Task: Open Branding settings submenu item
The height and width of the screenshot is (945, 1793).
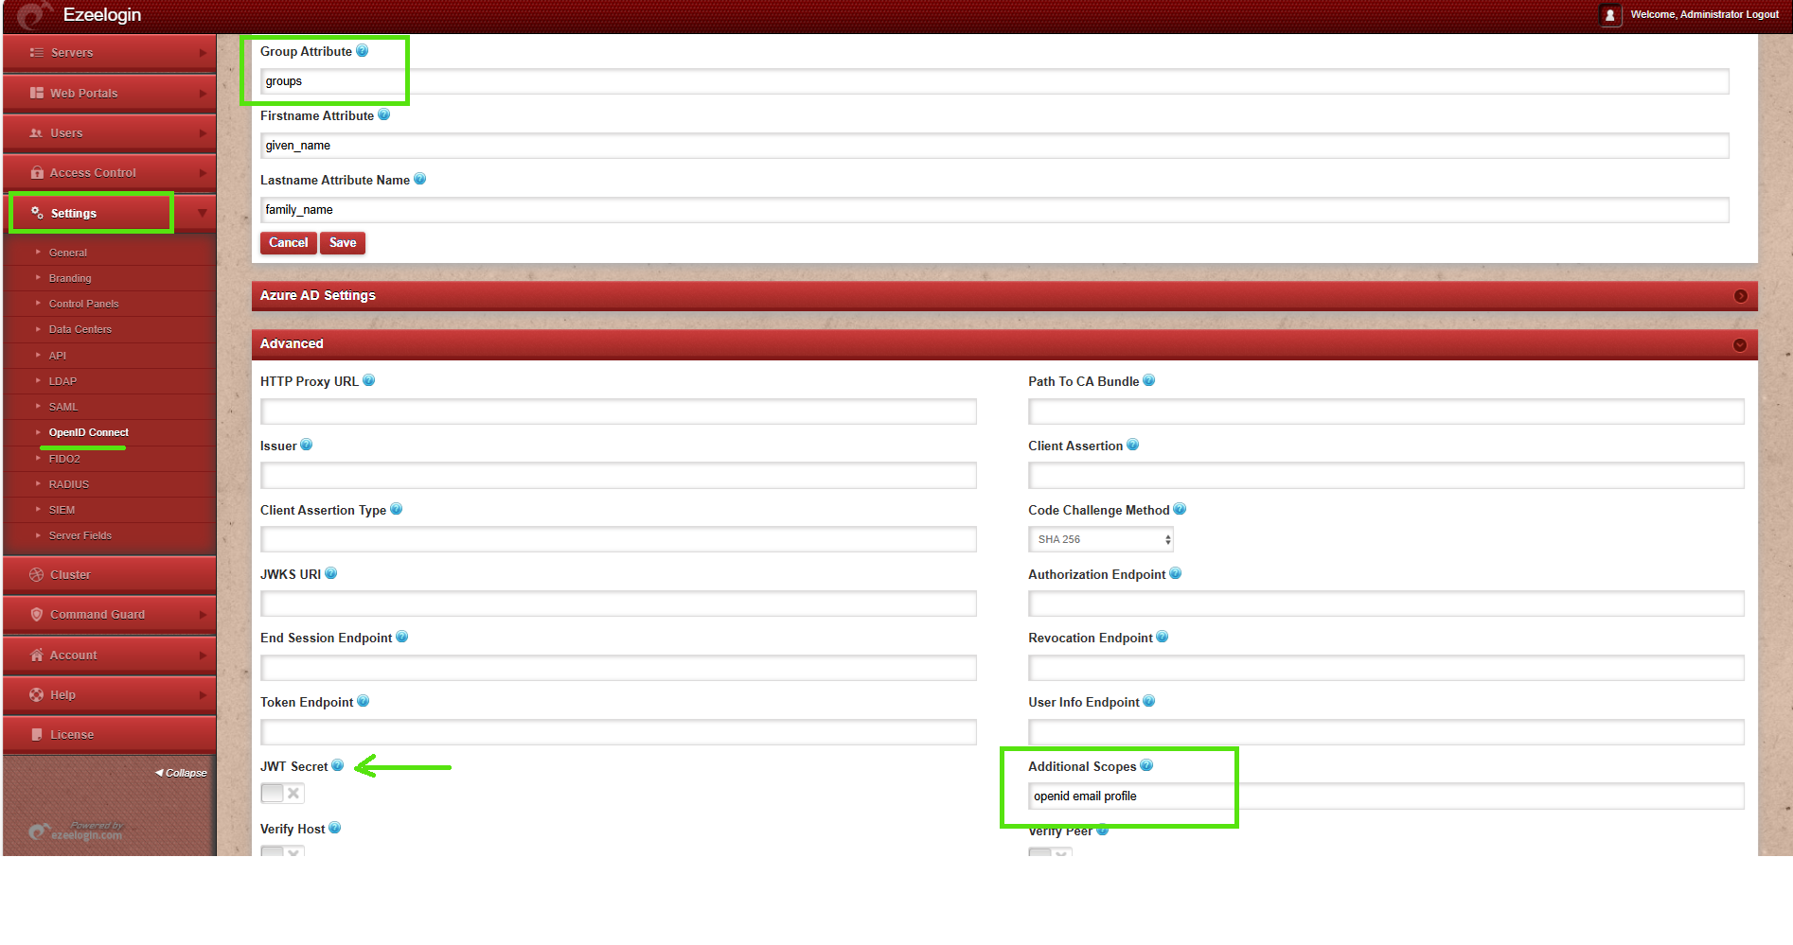Action: pos(70,278)
